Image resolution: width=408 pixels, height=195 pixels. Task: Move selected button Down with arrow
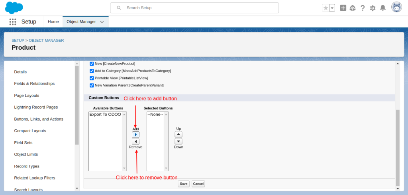click(x=178, y=141)
